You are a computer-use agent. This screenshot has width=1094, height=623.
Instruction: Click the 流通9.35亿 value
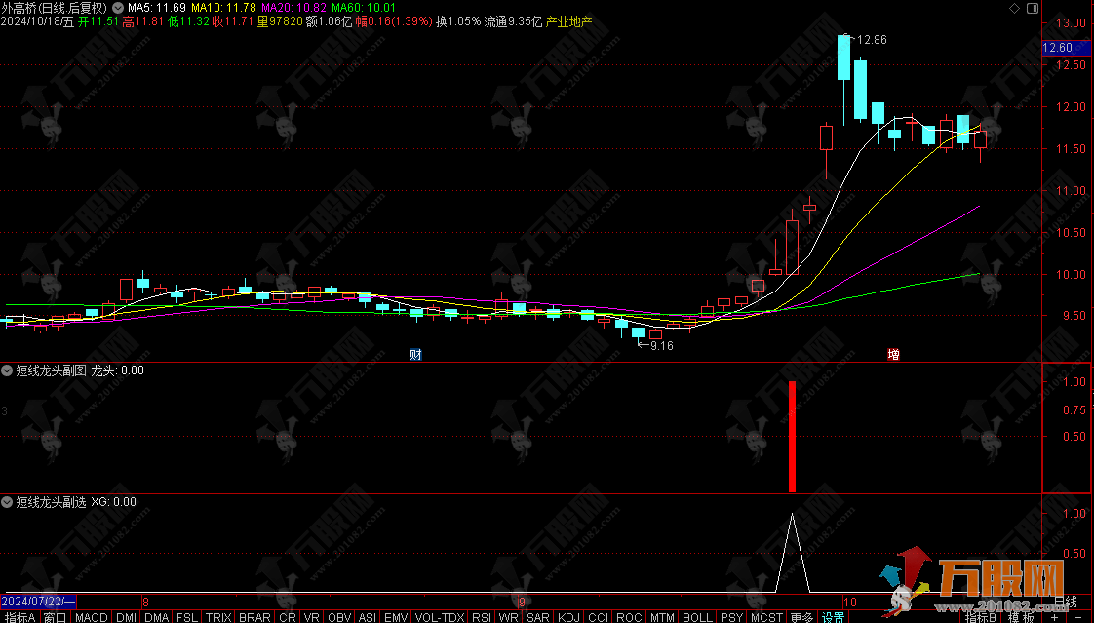(513, 21)
